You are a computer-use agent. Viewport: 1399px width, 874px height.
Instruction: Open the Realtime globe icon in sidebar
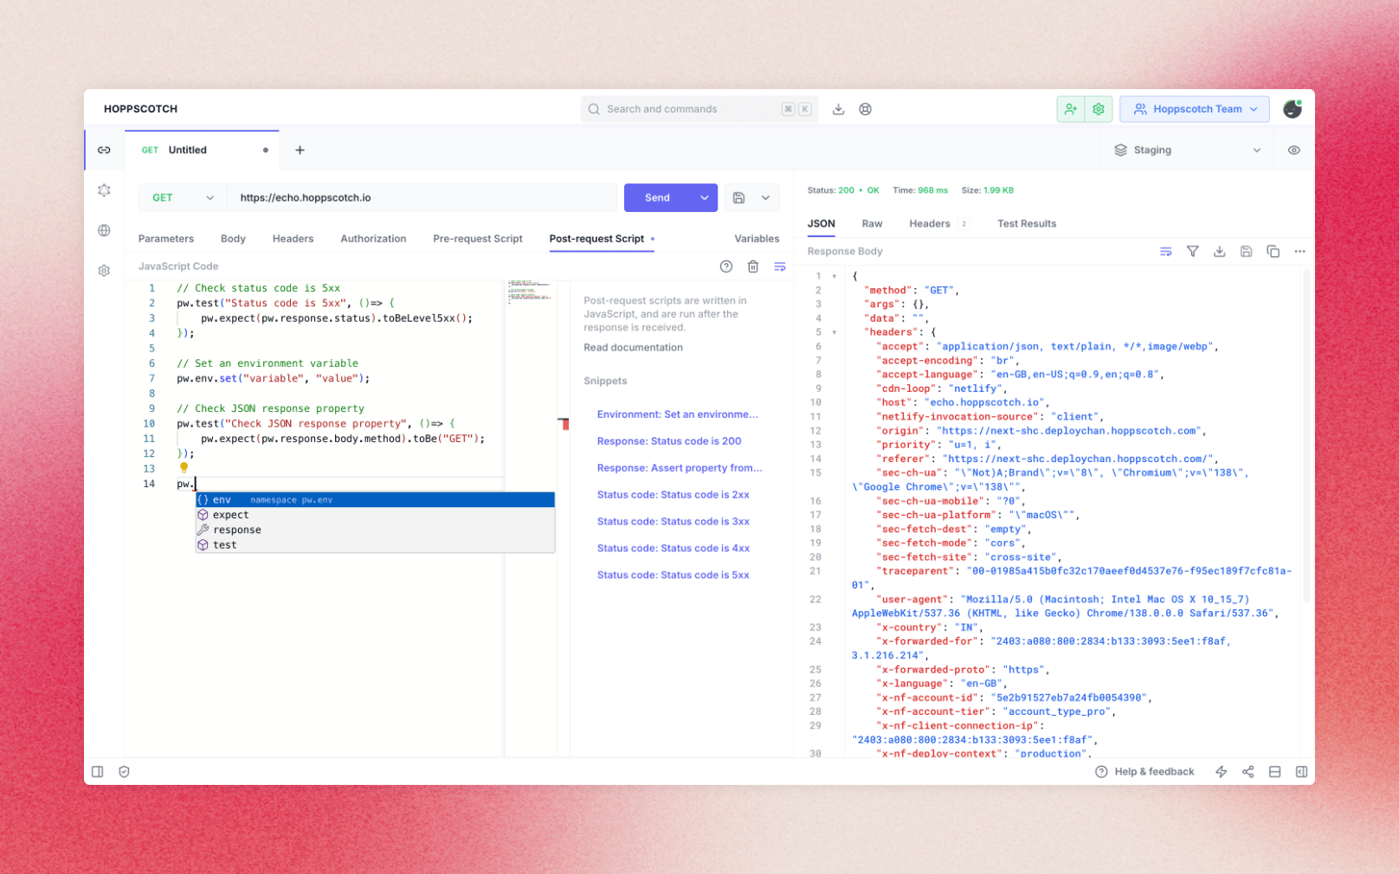104,230
